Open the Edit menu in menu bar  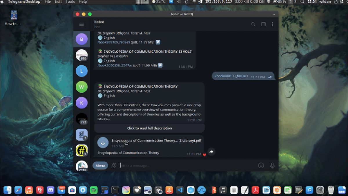[58, 2]
